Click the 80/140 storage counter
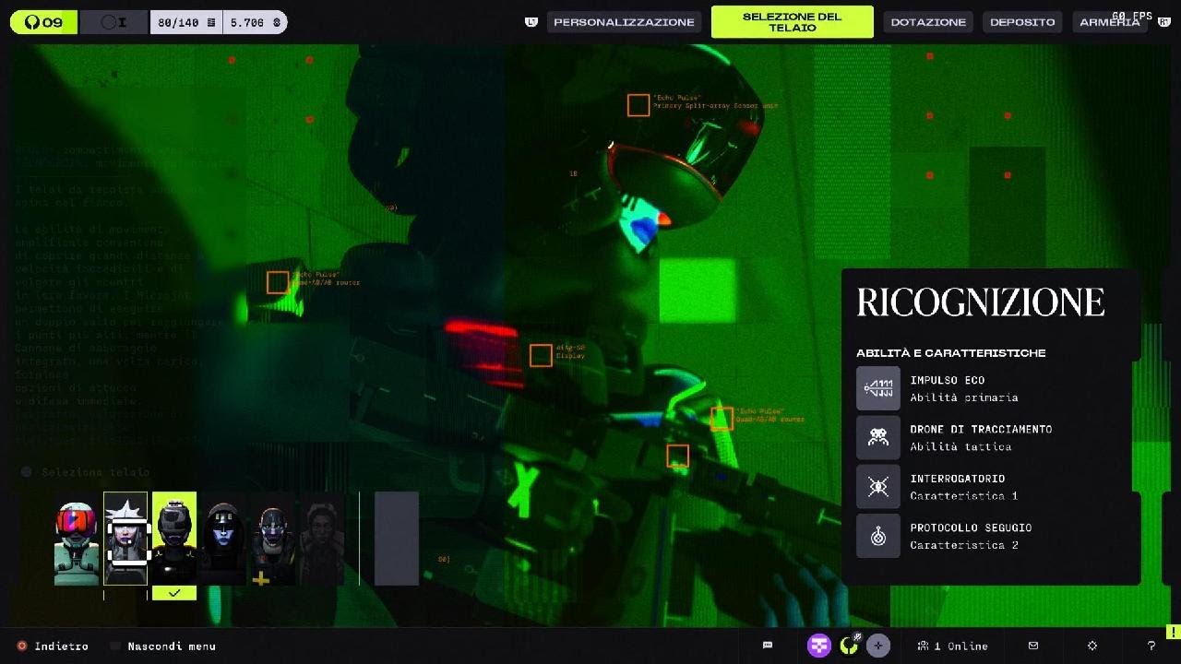1181x664 pixels. 186,22
